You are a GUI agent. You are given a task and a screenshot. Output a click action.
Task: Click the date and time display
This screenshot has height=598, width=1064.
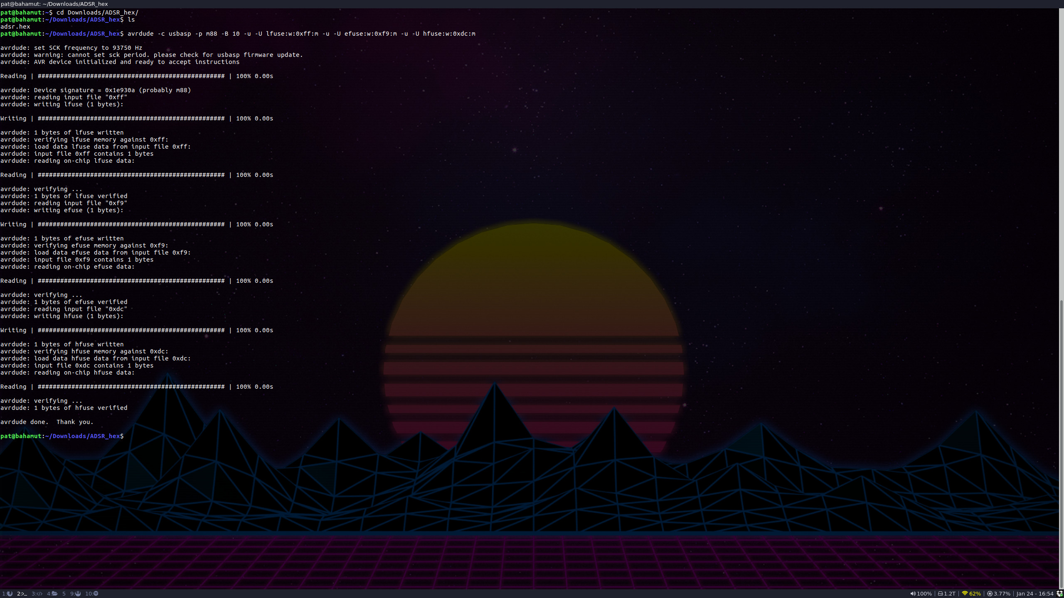pos(1035,593)
